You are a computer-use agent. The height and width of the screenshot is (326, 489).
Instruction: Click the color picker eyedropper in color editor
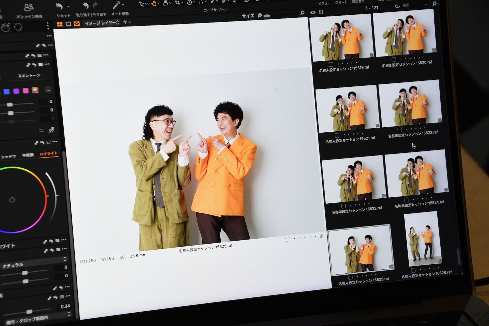point(51,130)
